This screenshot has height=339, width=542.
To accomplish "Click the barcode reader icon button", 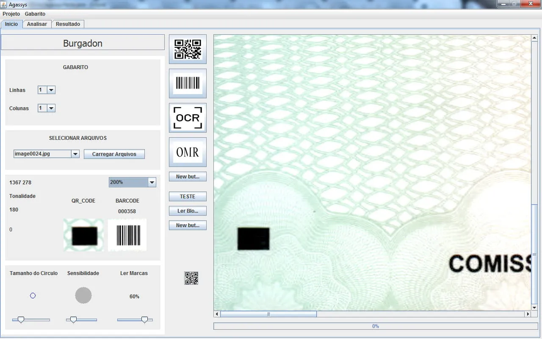I will tap(188, 83).
